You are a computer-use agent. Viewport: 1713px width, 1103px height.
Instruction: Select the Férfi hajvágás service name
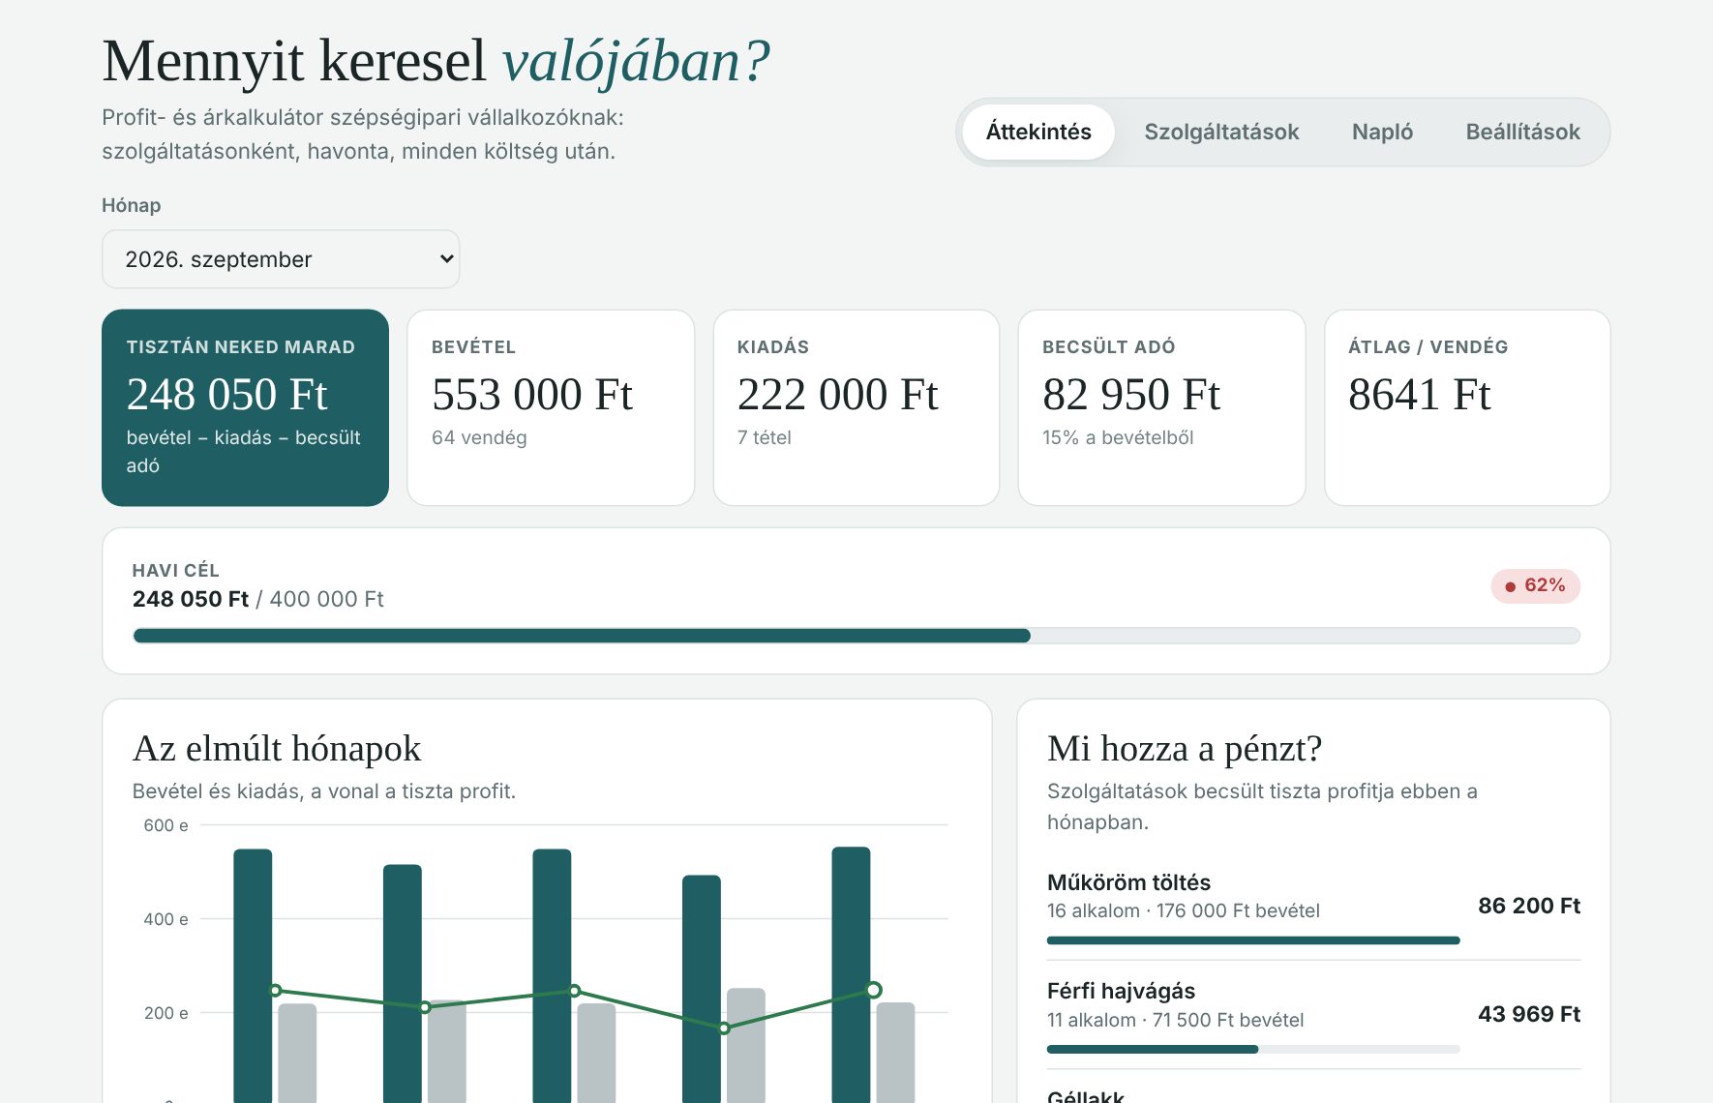tap(1121, 991)
